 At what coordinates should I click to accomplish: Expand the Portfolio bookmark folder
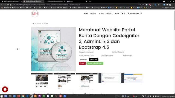73,8
